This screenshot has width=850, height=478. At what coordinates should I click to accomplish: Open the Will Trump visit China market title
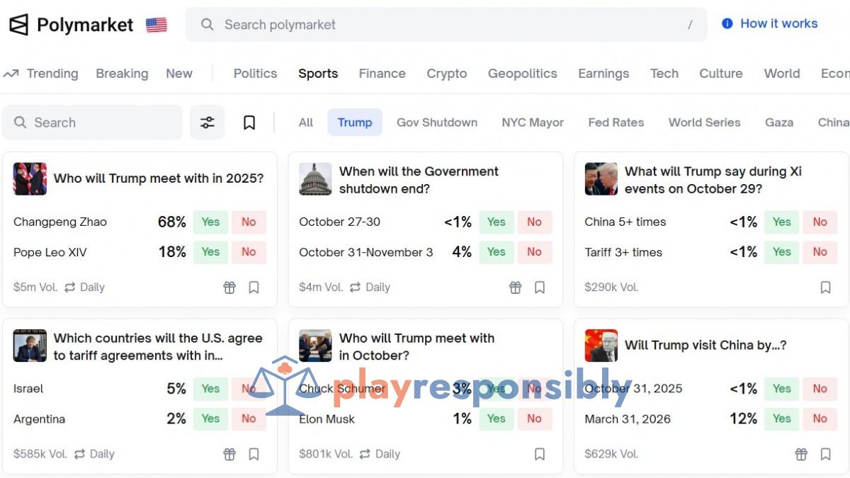click(705, 346)
